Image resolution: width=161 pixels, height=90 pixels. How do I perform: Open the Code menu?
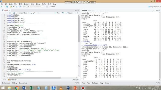tap(11, 4)
